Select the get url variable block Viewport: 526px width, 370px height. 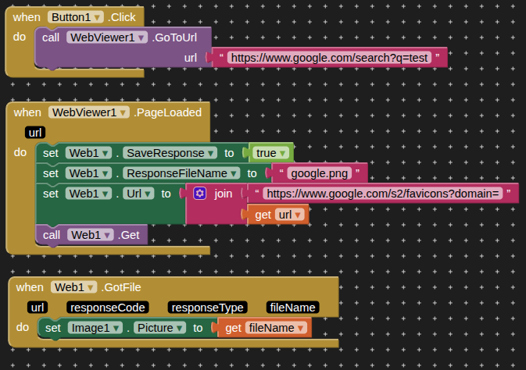[261, 215]
